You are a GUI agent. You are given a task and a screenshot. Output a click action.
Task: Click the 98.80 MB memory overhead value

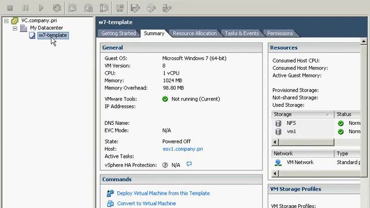pyautogui.click(x=173, y=88)
